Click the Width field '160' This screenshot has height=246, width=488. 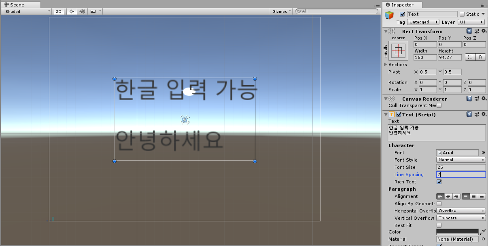pos(425,57)
